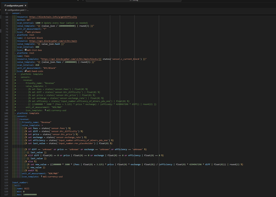Click 'set exchange' statement on line 108
The width and height of the screenshot is (276, 197).
[56, 137]
